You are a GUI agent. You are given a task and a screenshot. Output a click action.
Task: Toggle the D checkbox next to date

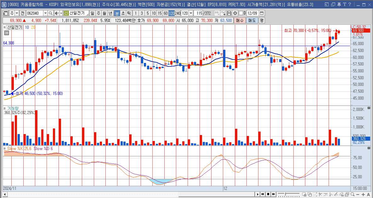pos(241,13)
